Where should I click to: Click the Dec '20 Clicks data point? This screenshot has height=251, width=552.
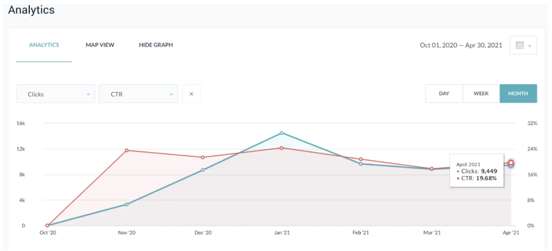pyautogui.click(x=203, y=170)
